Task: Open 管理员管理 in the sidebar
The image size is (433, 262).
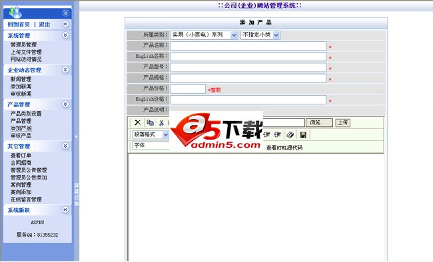Action: [23, 45]
